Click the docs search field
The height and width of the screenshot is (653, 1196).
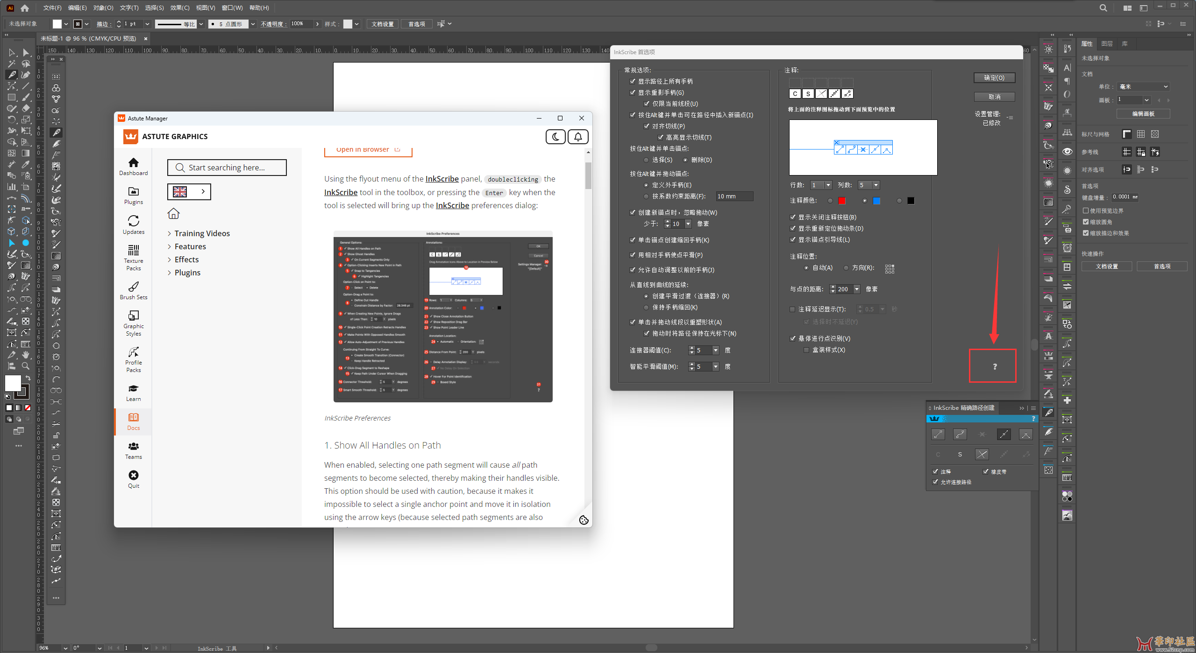click(x=227, y=168)
